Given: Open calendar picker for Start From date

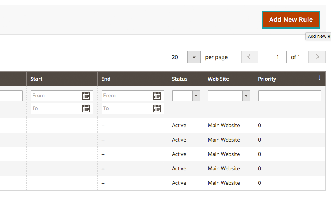Looking at the screenshot, I should point(86,96).
